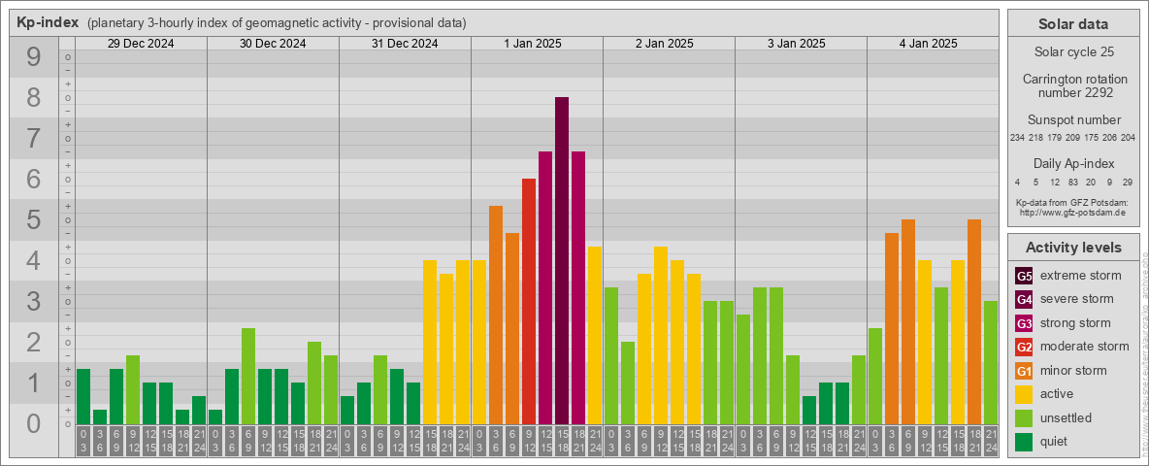This screenshot has height=466, width=1149.
Task: Select the 4 Jan 2025 21-24 green bar
Action: tap(991, 363)
